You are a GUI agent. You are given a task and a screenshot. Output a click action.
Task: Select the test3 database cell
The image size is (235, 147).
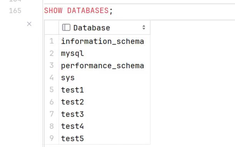[x=105, y=114]
